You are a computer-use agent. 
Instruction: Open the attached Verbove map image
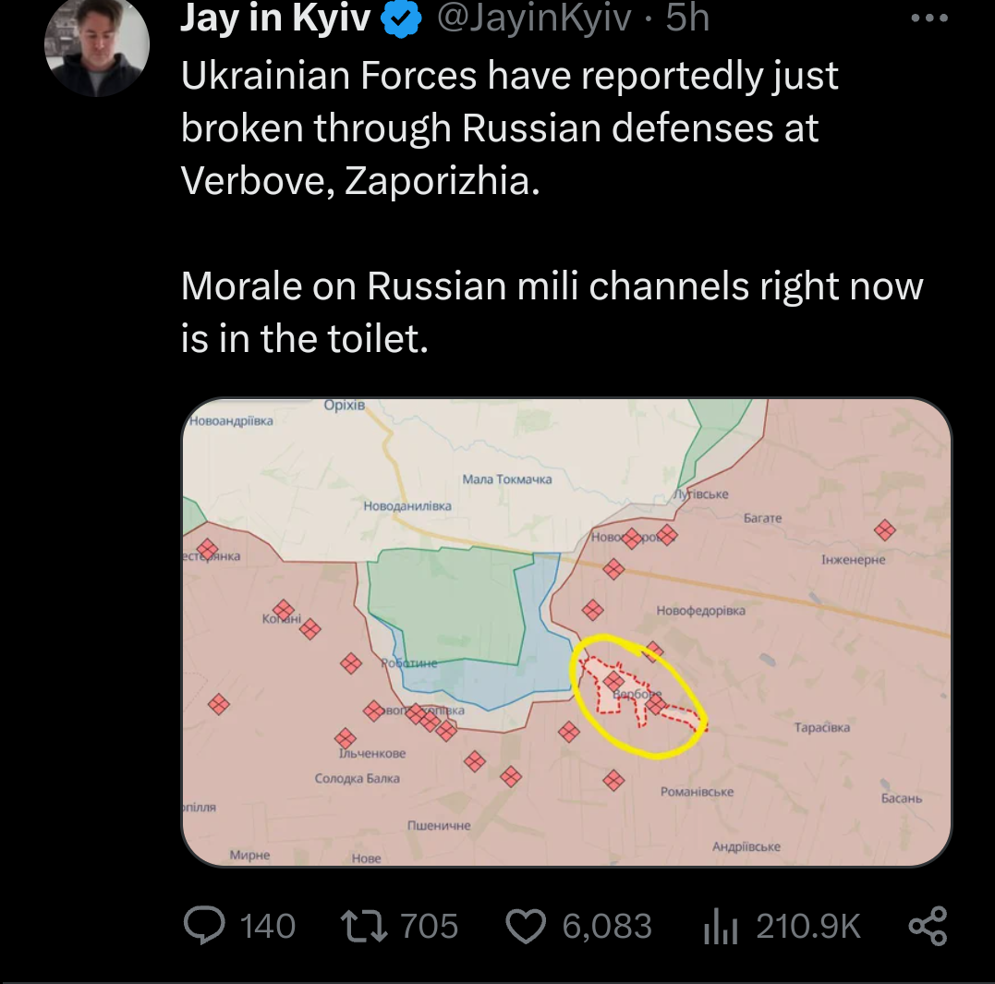(x=565, y=632)
